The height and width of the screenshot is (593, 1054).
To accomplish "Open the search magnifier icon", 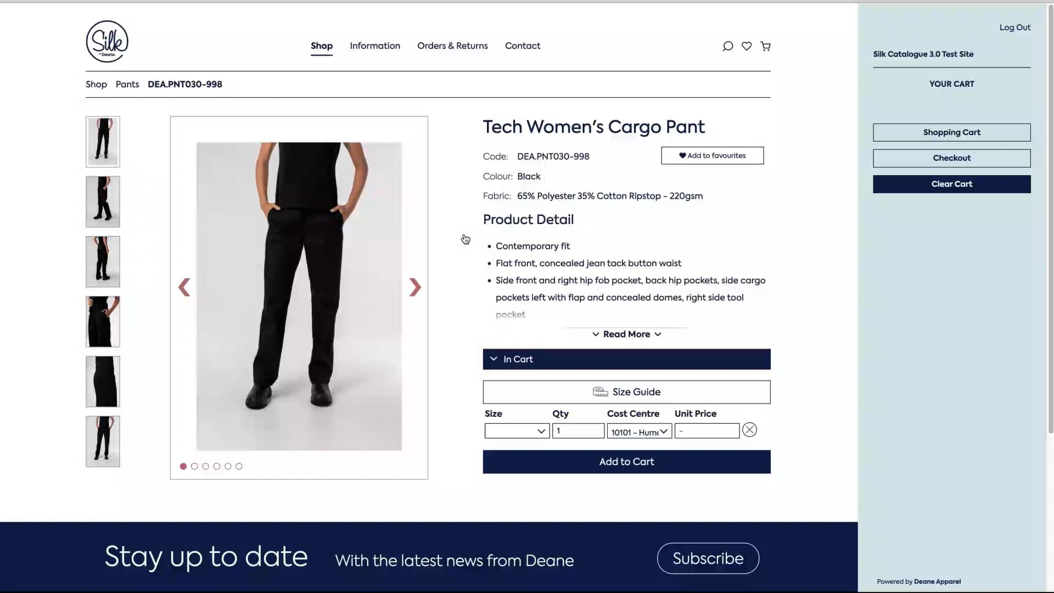I will (727, 46).
